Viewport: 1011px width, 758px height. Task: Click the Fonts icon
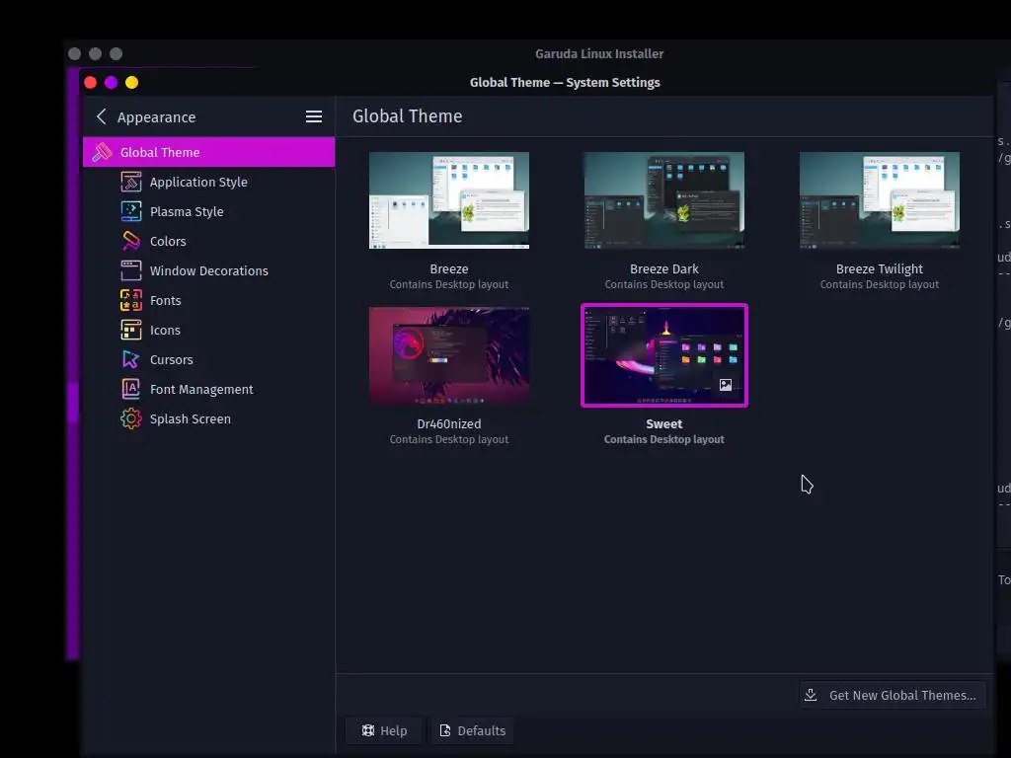pyautogui.click(x=131, y=300)
